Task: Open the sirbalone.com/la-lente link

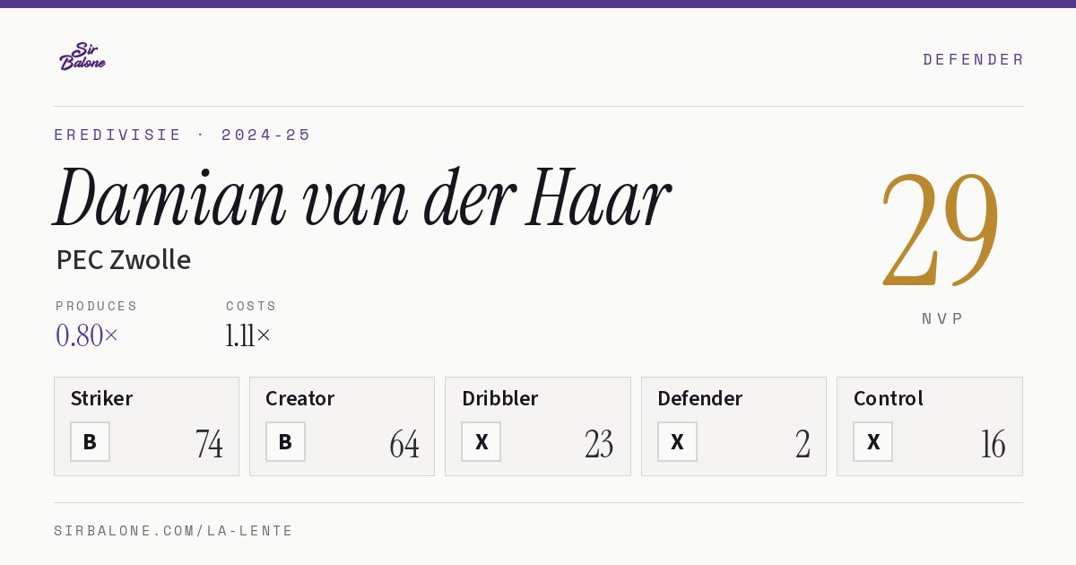Action: click(174, 531)
